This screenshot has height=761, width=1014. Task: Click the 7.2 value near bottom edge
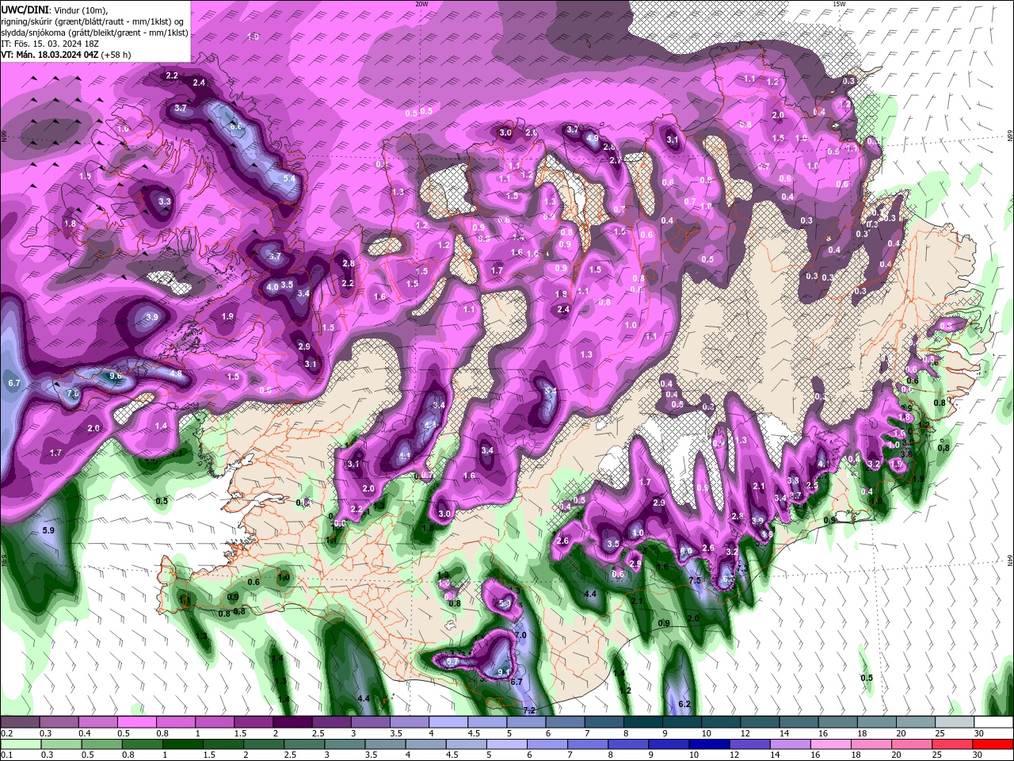530,709
